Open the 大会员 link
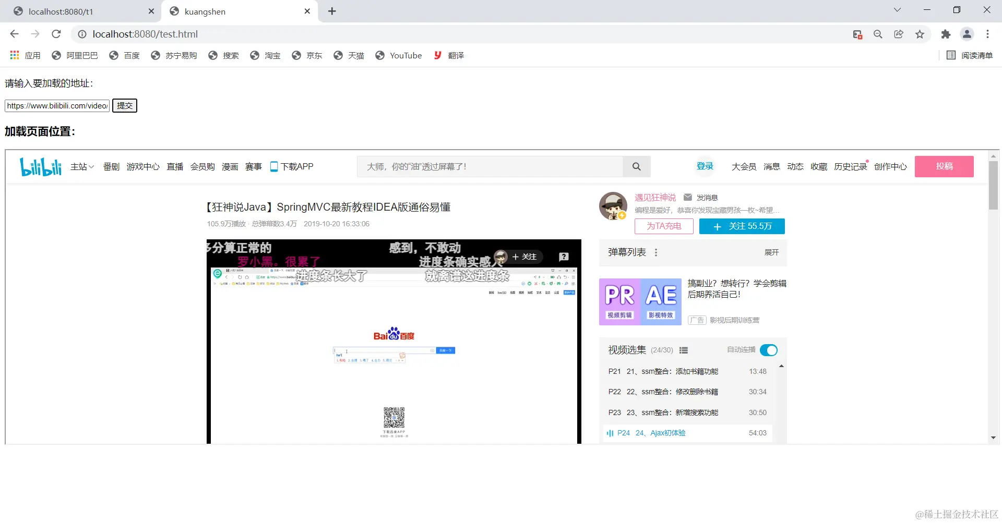The width and height of the screenshot is (1002, 523). (x=744, y=166)
